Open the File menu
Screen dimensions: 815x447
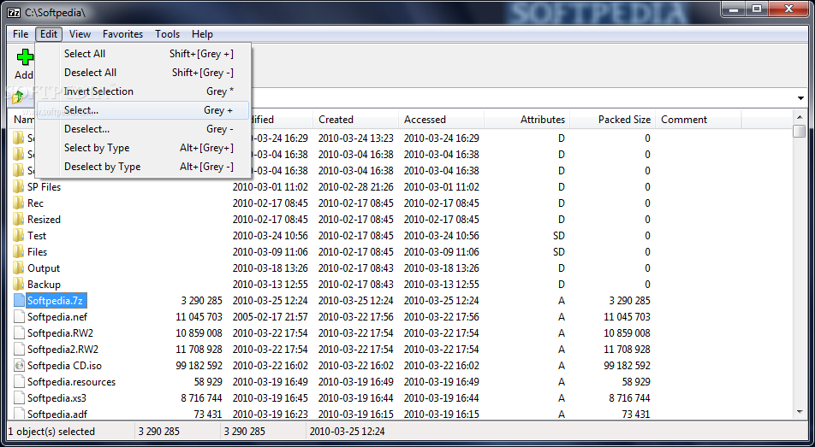(x=21, y=34)
